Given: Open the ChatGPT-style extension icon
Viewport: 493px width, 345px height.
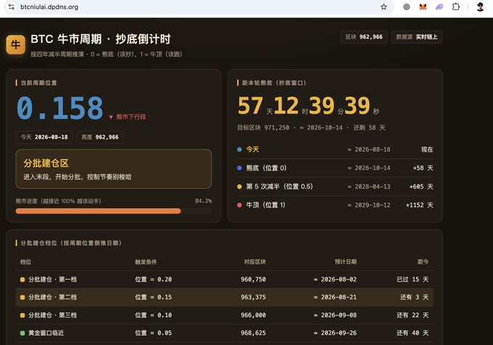Looking at the screenshot, I should pyautogui.click(x=407, y=7).
